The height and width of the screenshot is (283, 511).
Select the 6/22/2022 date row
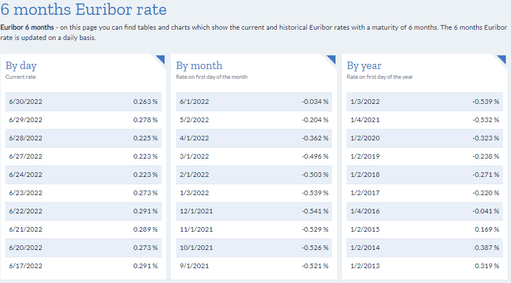coord(83,211)
